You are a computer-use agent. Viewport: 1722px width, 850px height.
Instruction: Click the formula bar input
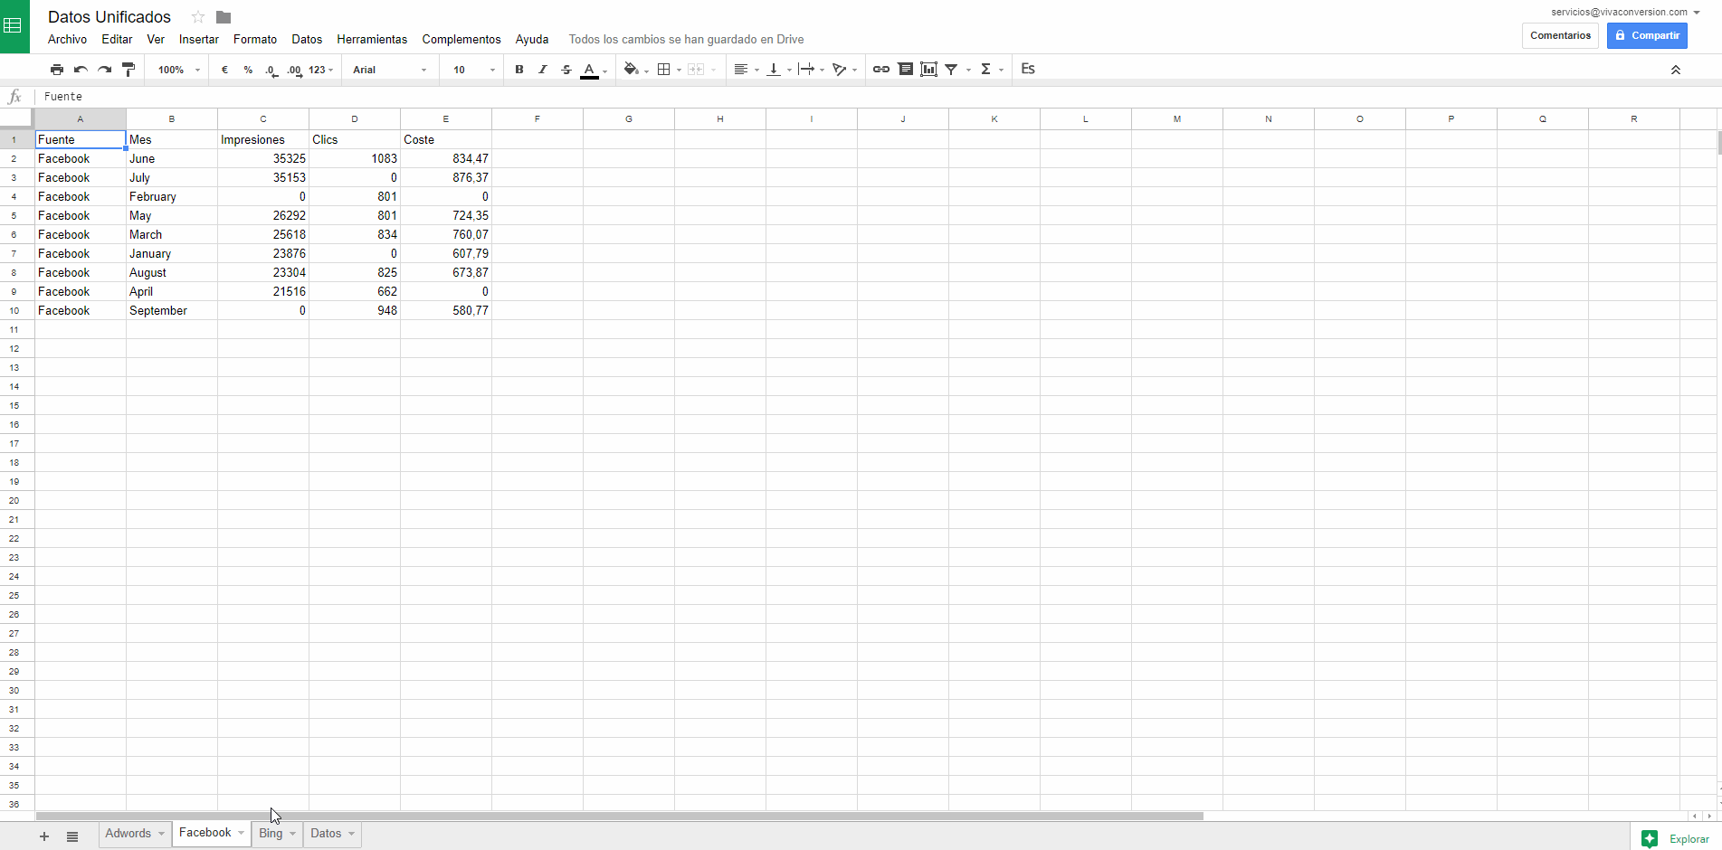(878, 97)
